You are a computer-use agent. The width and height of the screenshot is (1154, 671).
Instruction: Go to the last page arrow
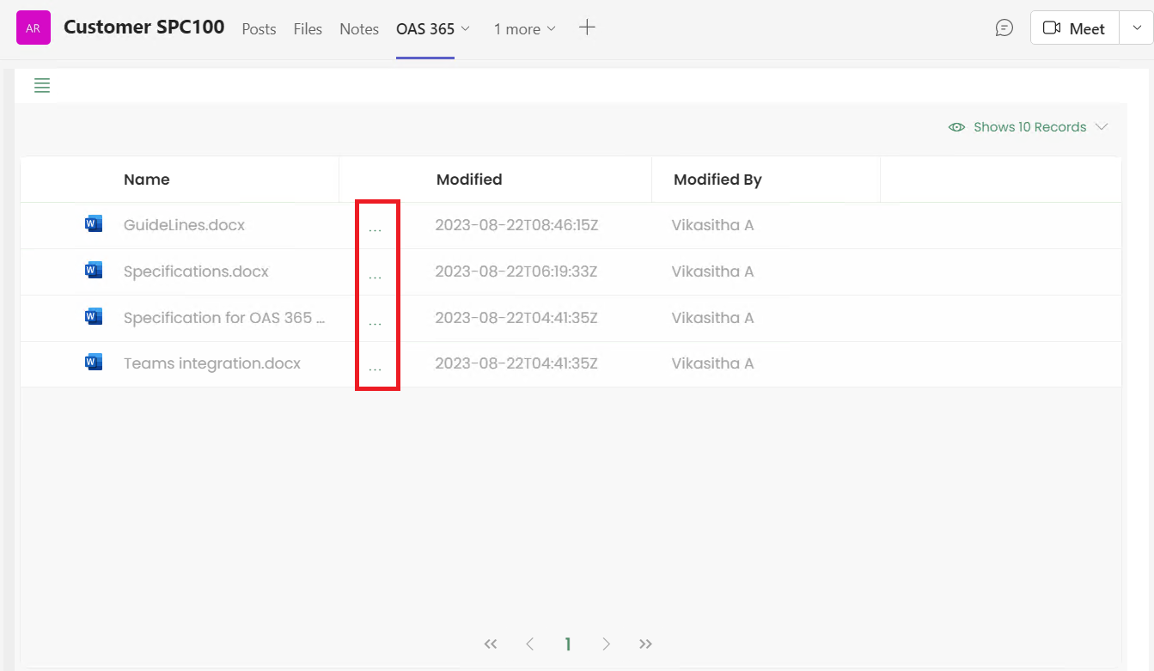[646, 644]
